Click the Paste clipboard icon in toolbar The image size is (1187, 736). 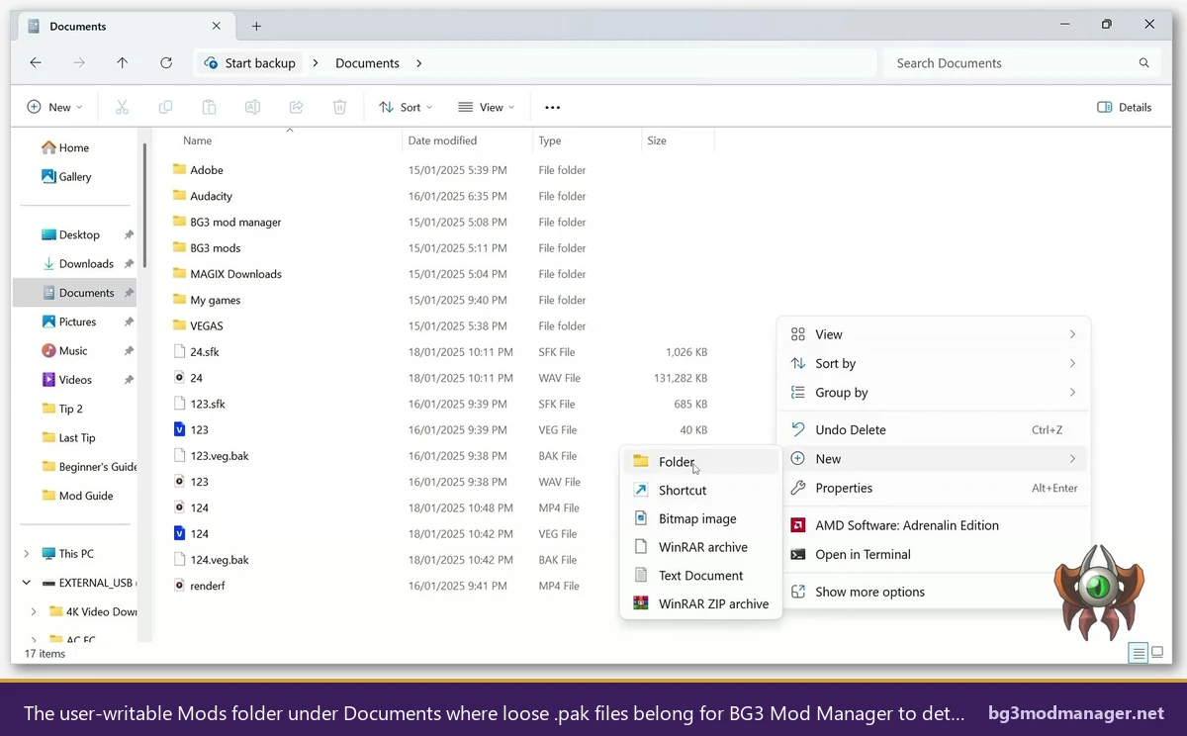(x=209, y=107)
